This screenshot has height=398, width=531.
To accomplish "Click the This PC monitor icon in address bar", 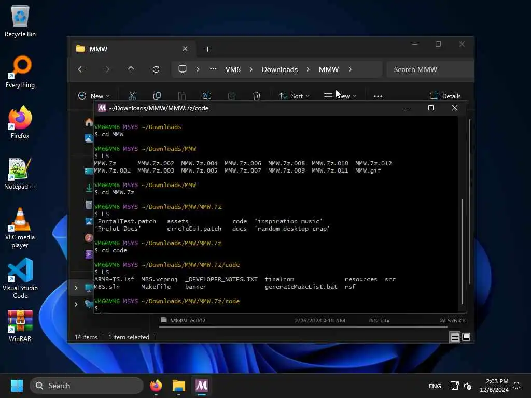I will coord(183,69).
